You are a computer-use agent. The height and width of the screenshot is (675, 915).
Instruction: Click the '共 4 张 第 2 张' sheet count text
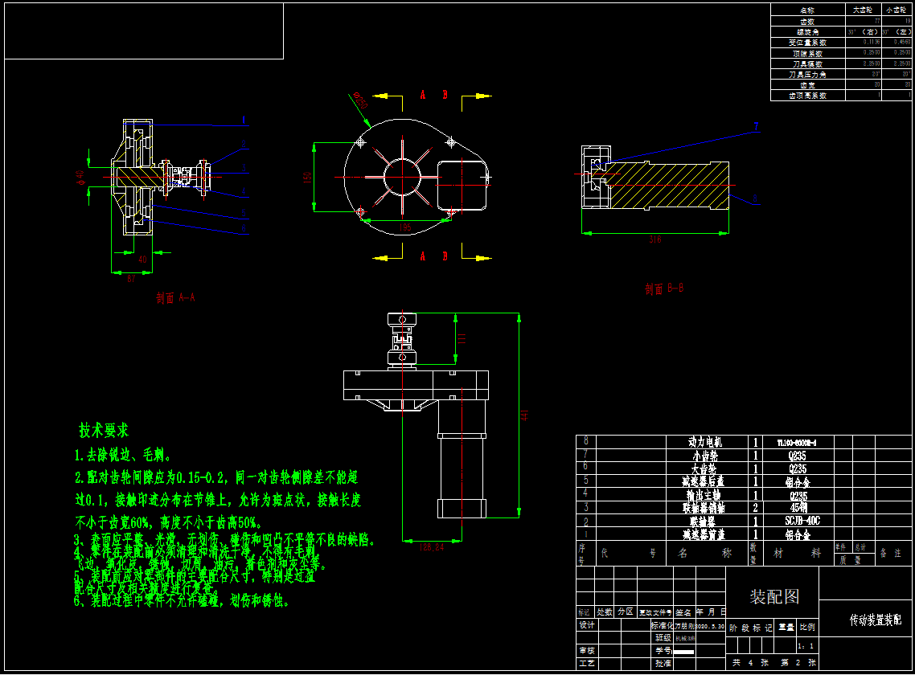pyautogui.click(x=774, y=663)
